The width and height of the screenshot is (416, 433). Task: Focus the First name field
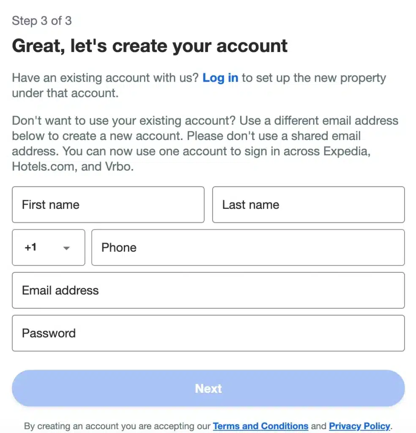(x=108, y=205)
